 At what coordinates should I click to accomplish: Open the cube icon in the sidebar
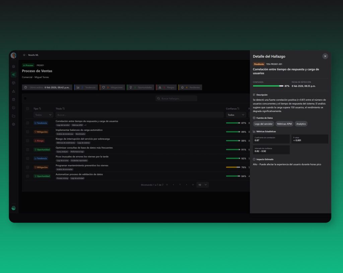[13, 83]
